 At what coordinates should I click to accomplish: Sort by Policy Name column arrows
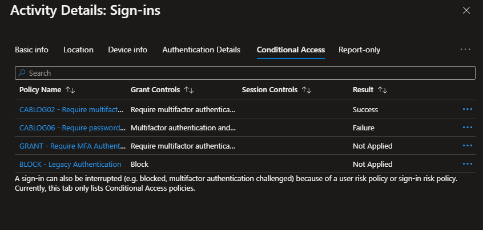pos(70,90)
